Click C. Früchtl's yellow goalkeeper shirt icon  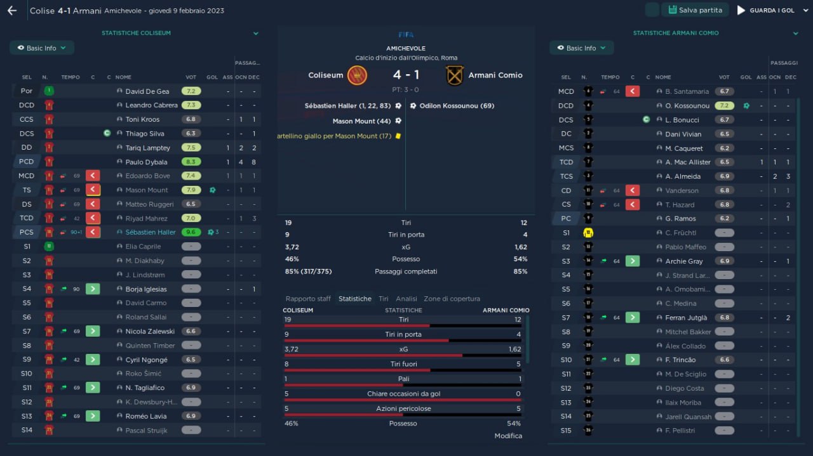588,233
